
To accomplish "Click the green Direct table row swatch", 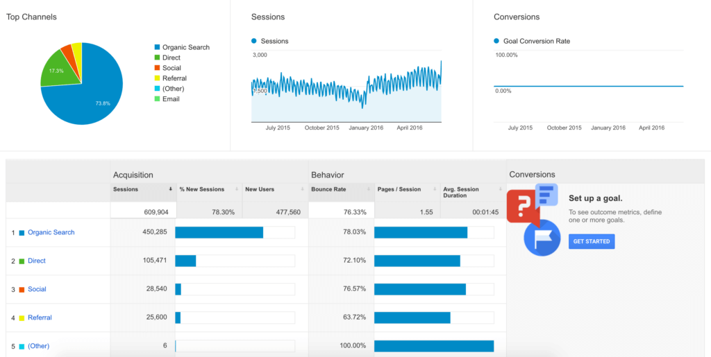I will tap(22, 261).
